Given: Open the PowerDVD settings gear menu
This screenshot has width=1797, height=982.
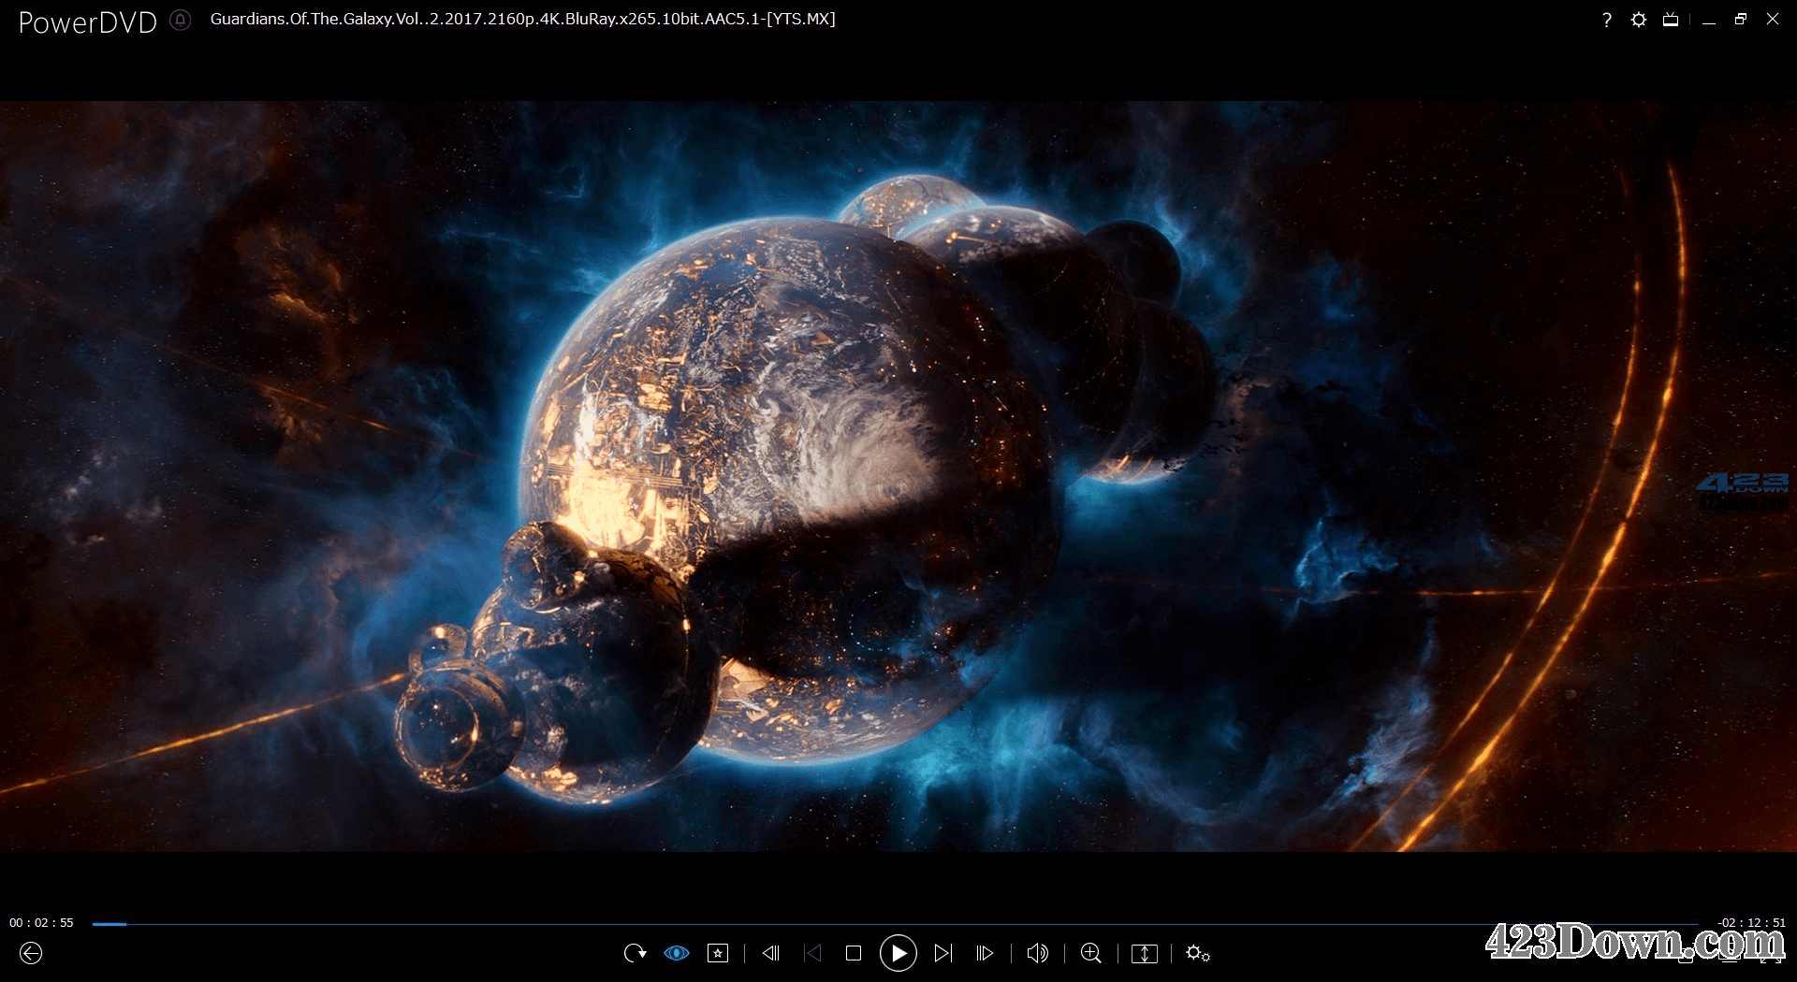Looking at the screenshot, I should [1638, 19].
